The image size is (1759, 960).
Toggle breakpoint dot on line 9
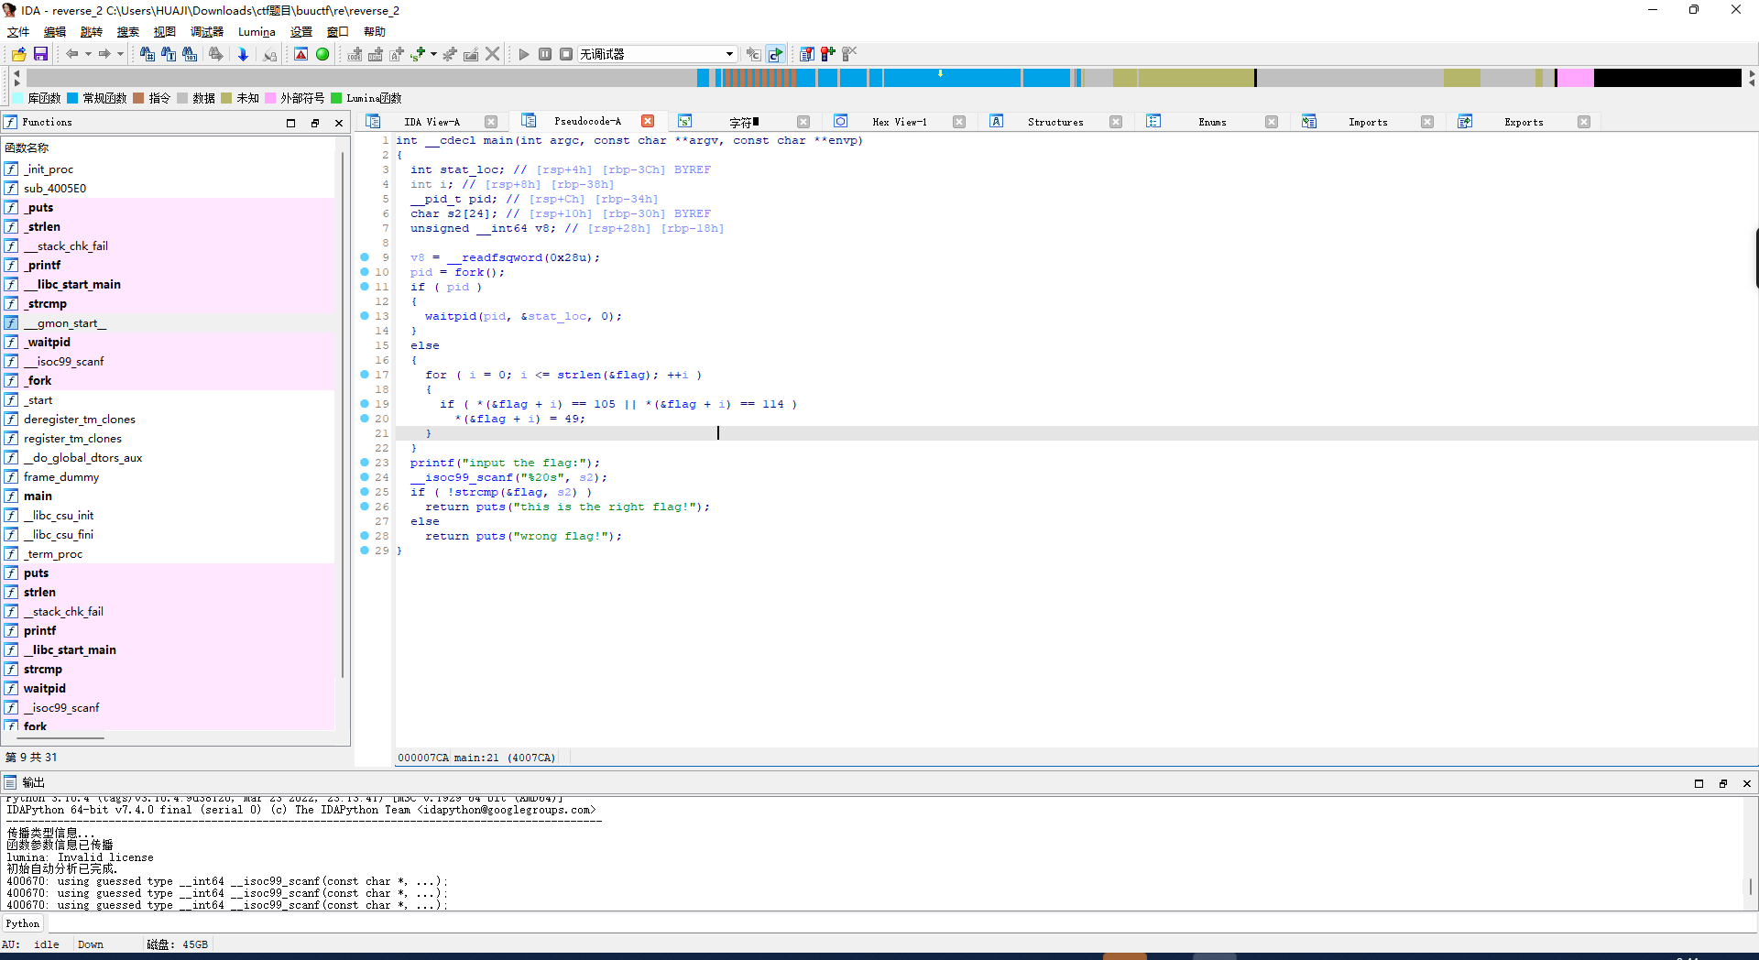pos(365,257)
